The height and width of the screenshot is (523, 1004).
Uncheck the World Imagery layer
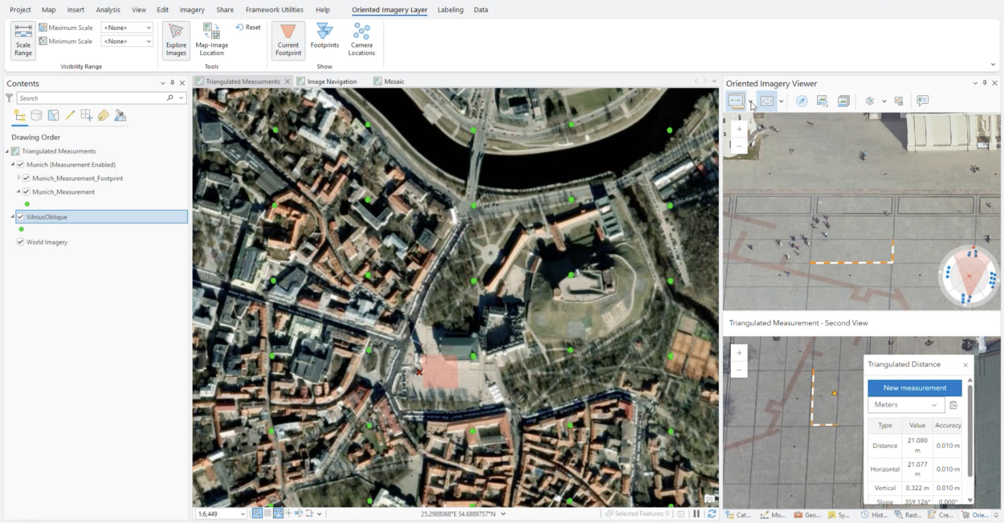point(20,242)
